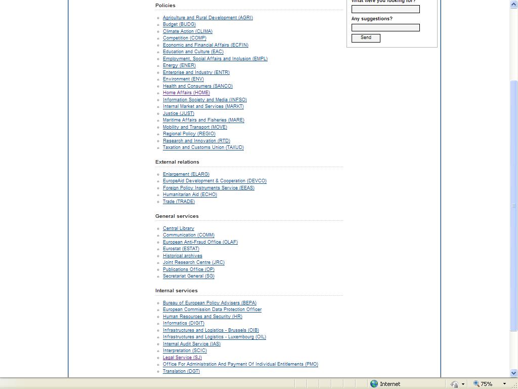Image resolution: width=518 pixels, height=389 pixels.
Task: Open Secretariat General (SG) link
Action: pos(188,276)
